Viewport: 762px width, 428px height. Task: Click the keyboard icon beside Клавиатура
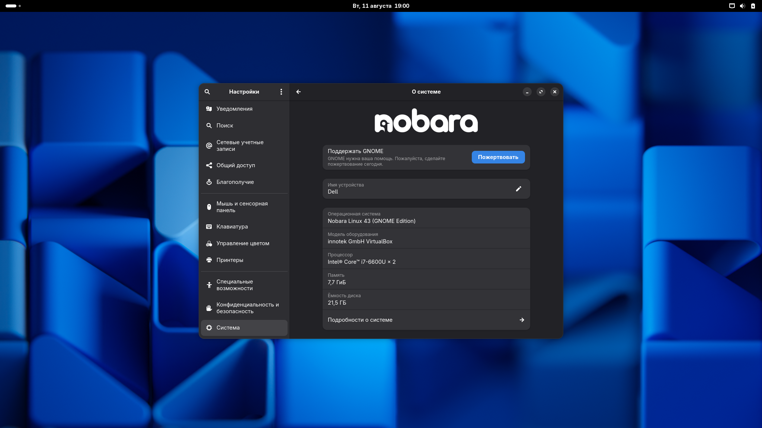(209, 227)
